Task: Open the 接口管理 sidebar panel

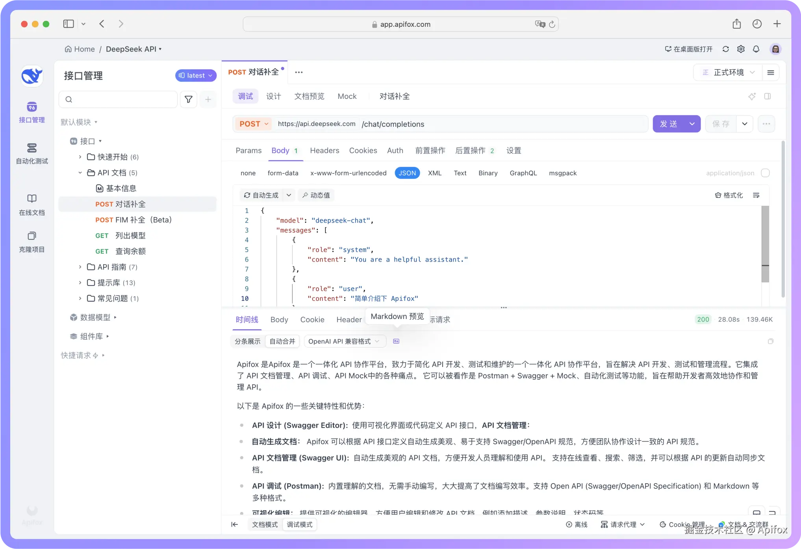Action: coord(32,112)
